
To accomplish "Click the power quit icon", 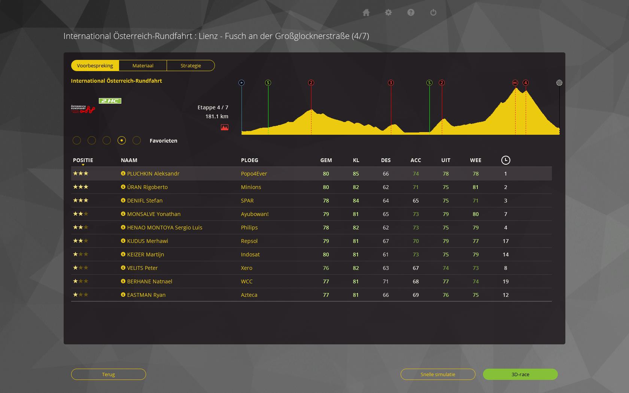I will click(433, 12).
